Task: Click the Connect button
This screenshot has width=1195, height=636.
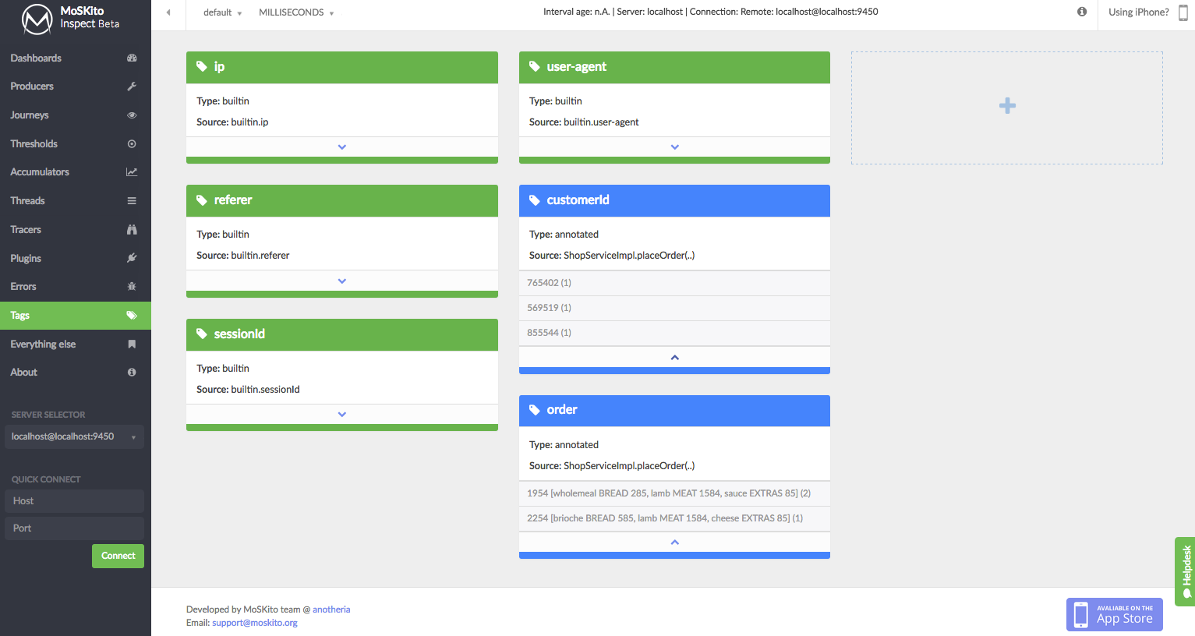Action: 118,556
